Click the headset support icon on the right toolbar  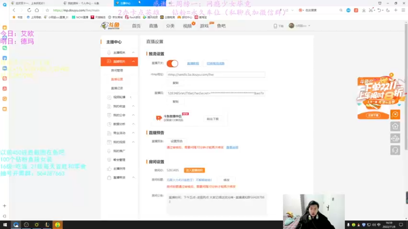tap(395, 150)
